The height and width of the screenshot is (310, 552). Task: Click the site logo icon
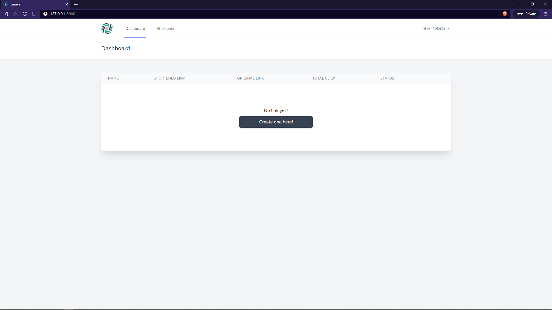[x=107, y=28]
